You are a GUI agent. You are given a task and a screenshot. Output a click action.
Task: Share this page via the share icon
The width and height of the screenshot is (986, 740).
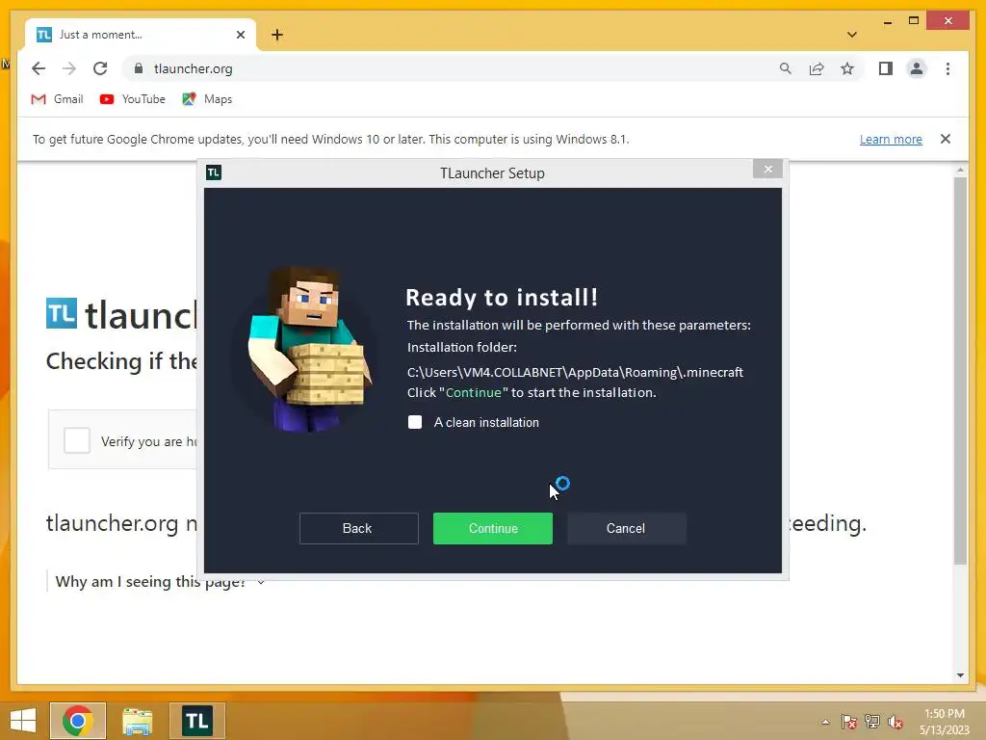click(817, 68)
